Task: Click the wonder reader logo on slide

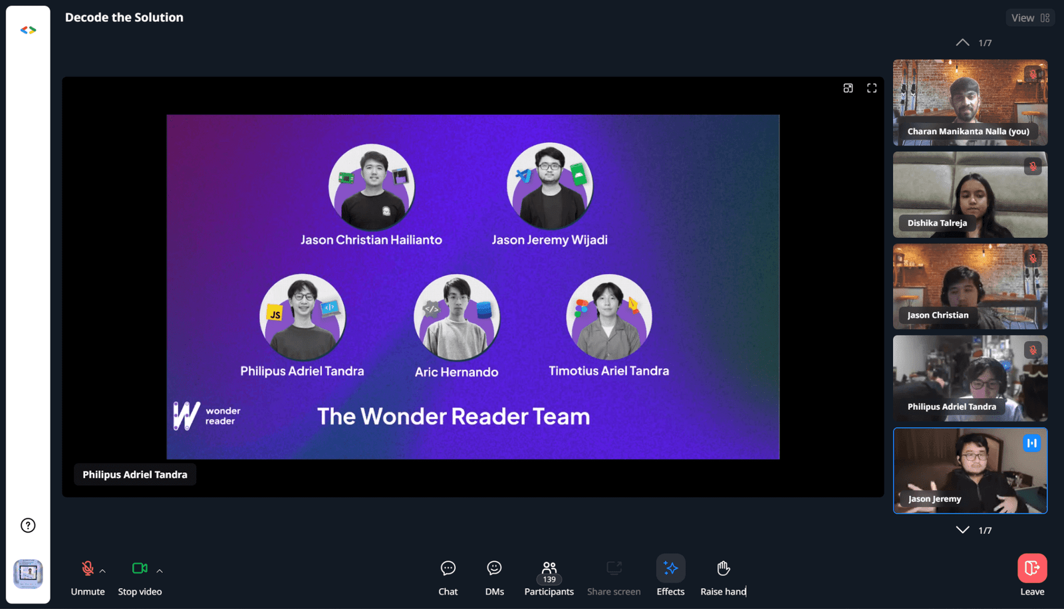Action: [207, 416]
